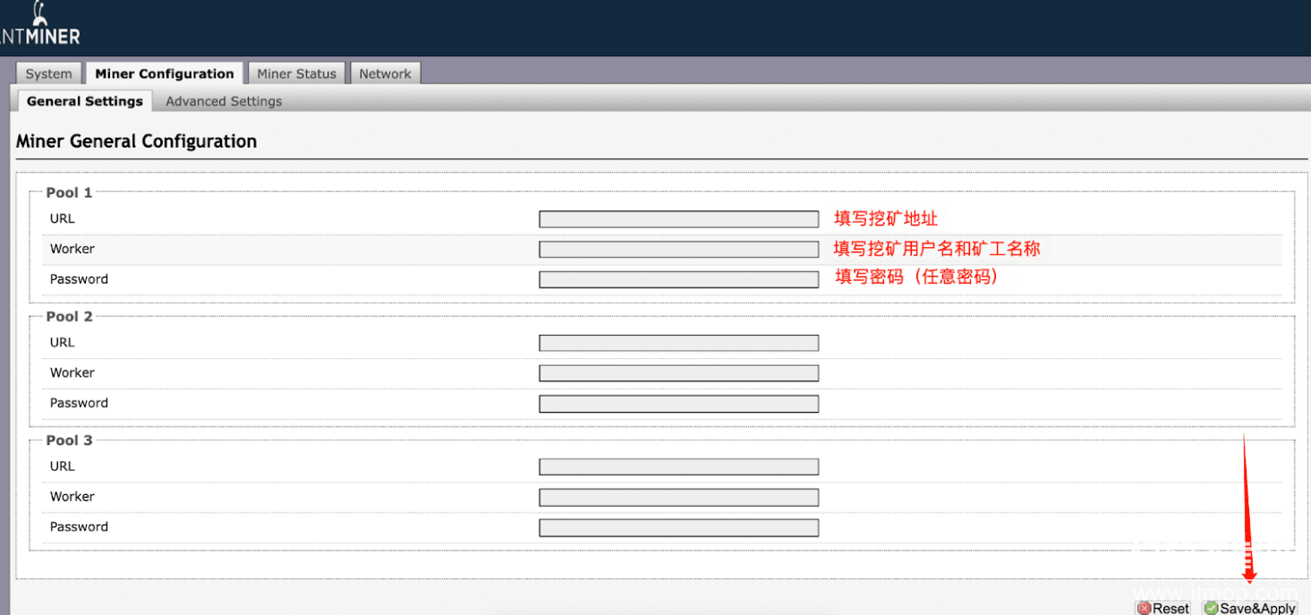
Task: Select the Pool 2 Worker field
Action: tap(678, 373)
